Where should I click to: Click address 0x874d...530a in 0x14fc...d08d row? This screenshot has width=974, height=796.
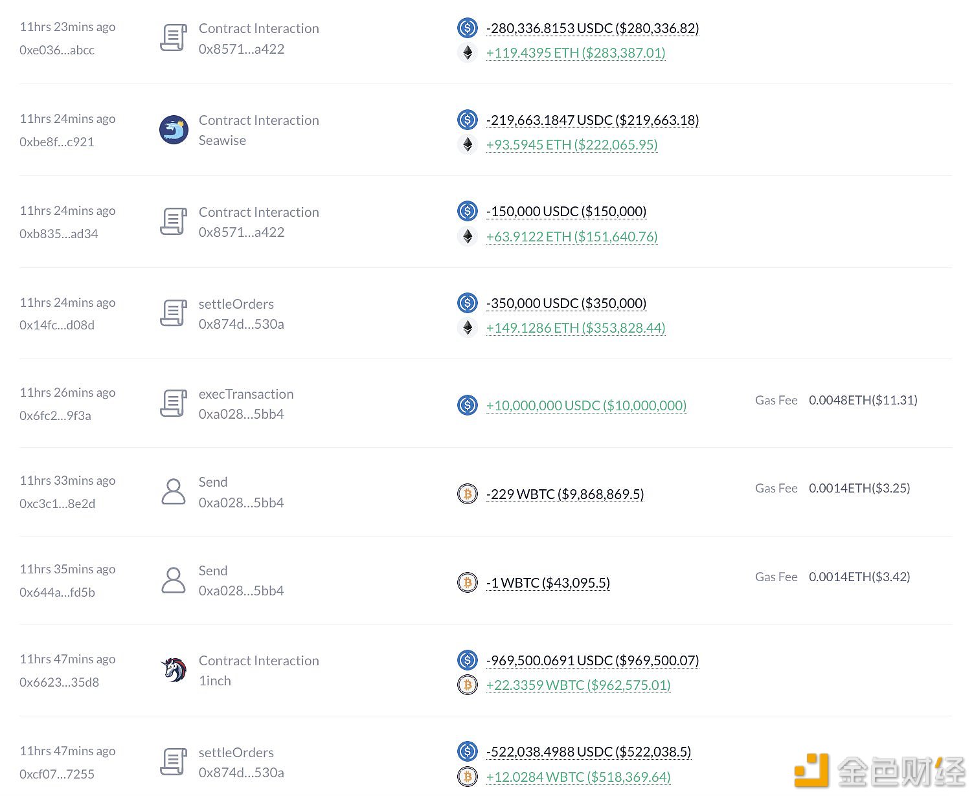[x=242, y=324]
